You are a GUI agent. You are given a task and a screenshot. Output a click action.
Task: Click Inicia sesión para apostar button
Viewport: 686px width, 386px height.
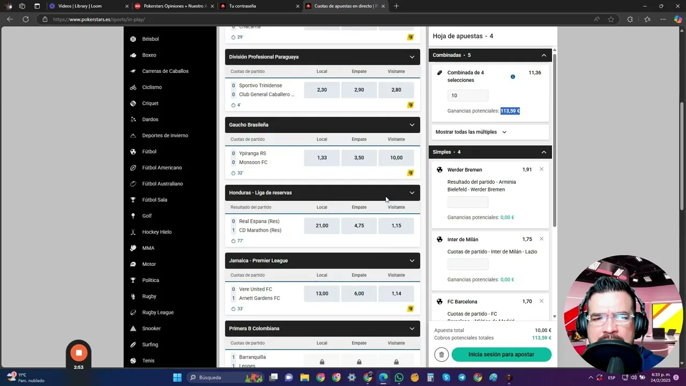[x=501, y=354]
